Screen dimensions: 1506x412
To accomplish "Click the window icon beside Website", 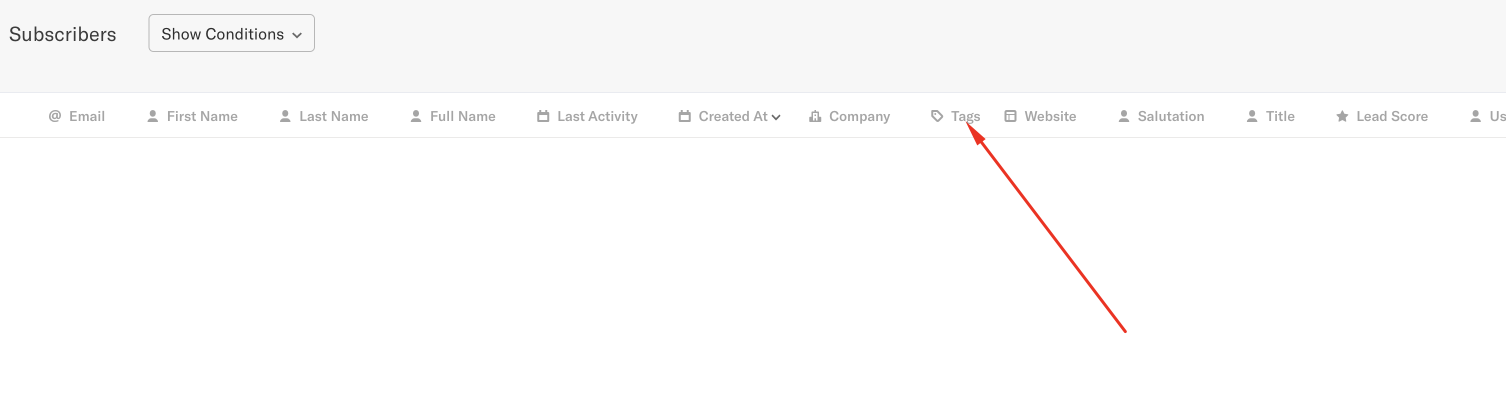I will click(1010, 116).
